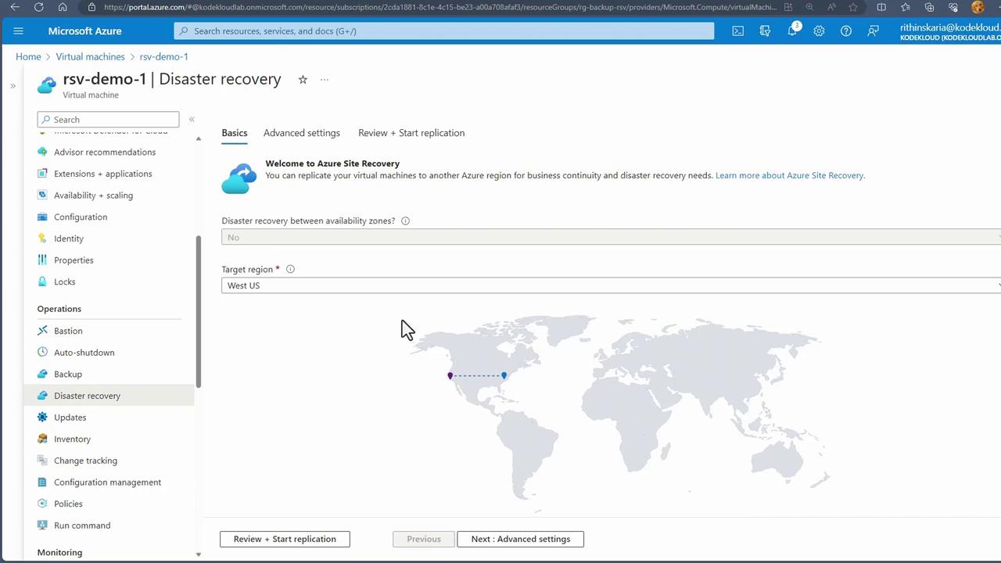Image resolution: width=1001 pixels, height=563 pixels.
Task: Open Change tracking in the sidebar
Action: [86, 461]
